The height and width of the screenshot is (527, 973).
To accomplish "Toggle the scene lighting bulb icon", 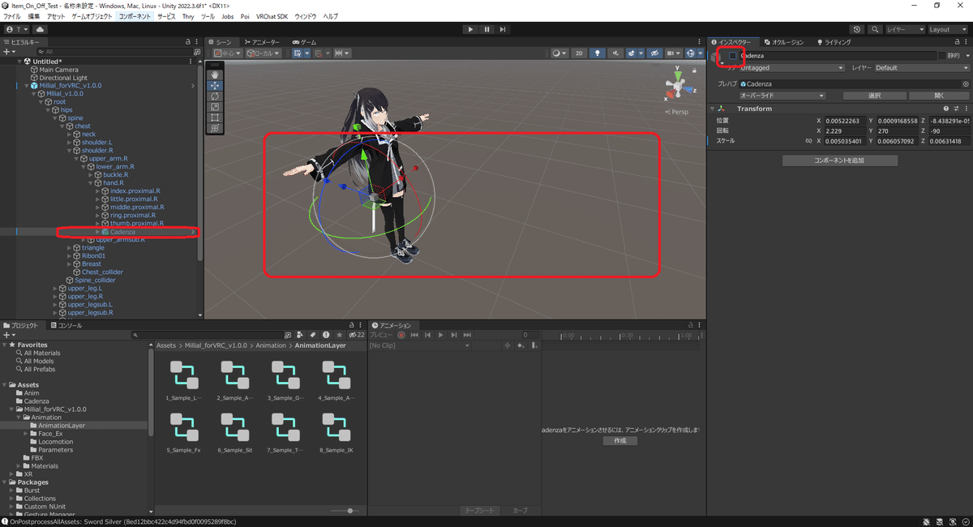I will tap(598, 54).
